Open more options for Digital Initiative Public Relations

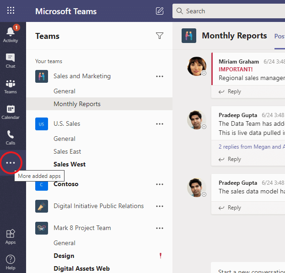pyautogui.click(x=160, y=206)
